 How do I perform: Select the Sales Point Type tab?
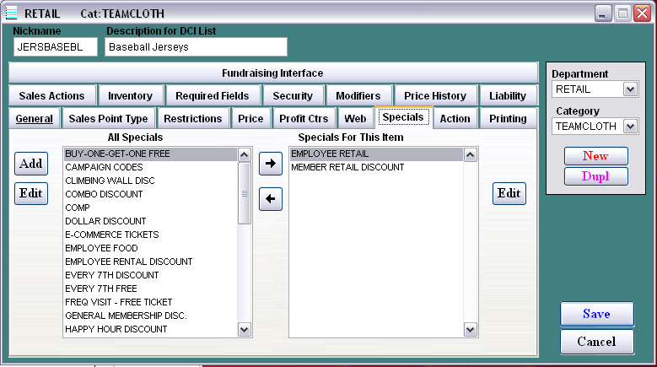pos(108,119)
